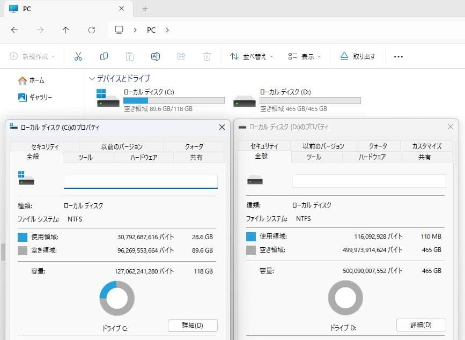Click the Copy icon in the toolbar
465x340 pixels.
104,56
